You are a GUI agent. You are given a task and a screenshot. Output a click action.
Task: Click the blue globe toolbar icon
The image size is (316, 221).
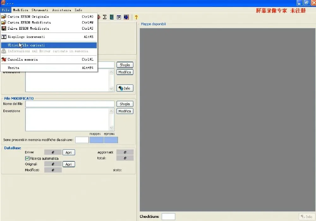point(126,17)
